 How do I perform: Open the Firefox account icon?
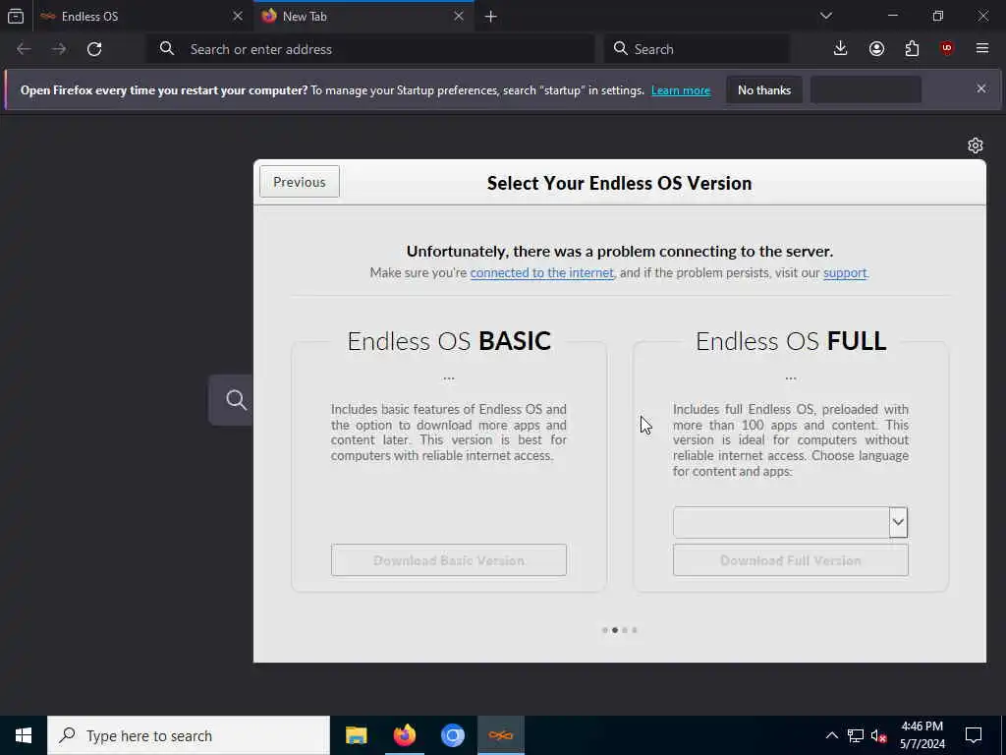(x=876, y=49)
